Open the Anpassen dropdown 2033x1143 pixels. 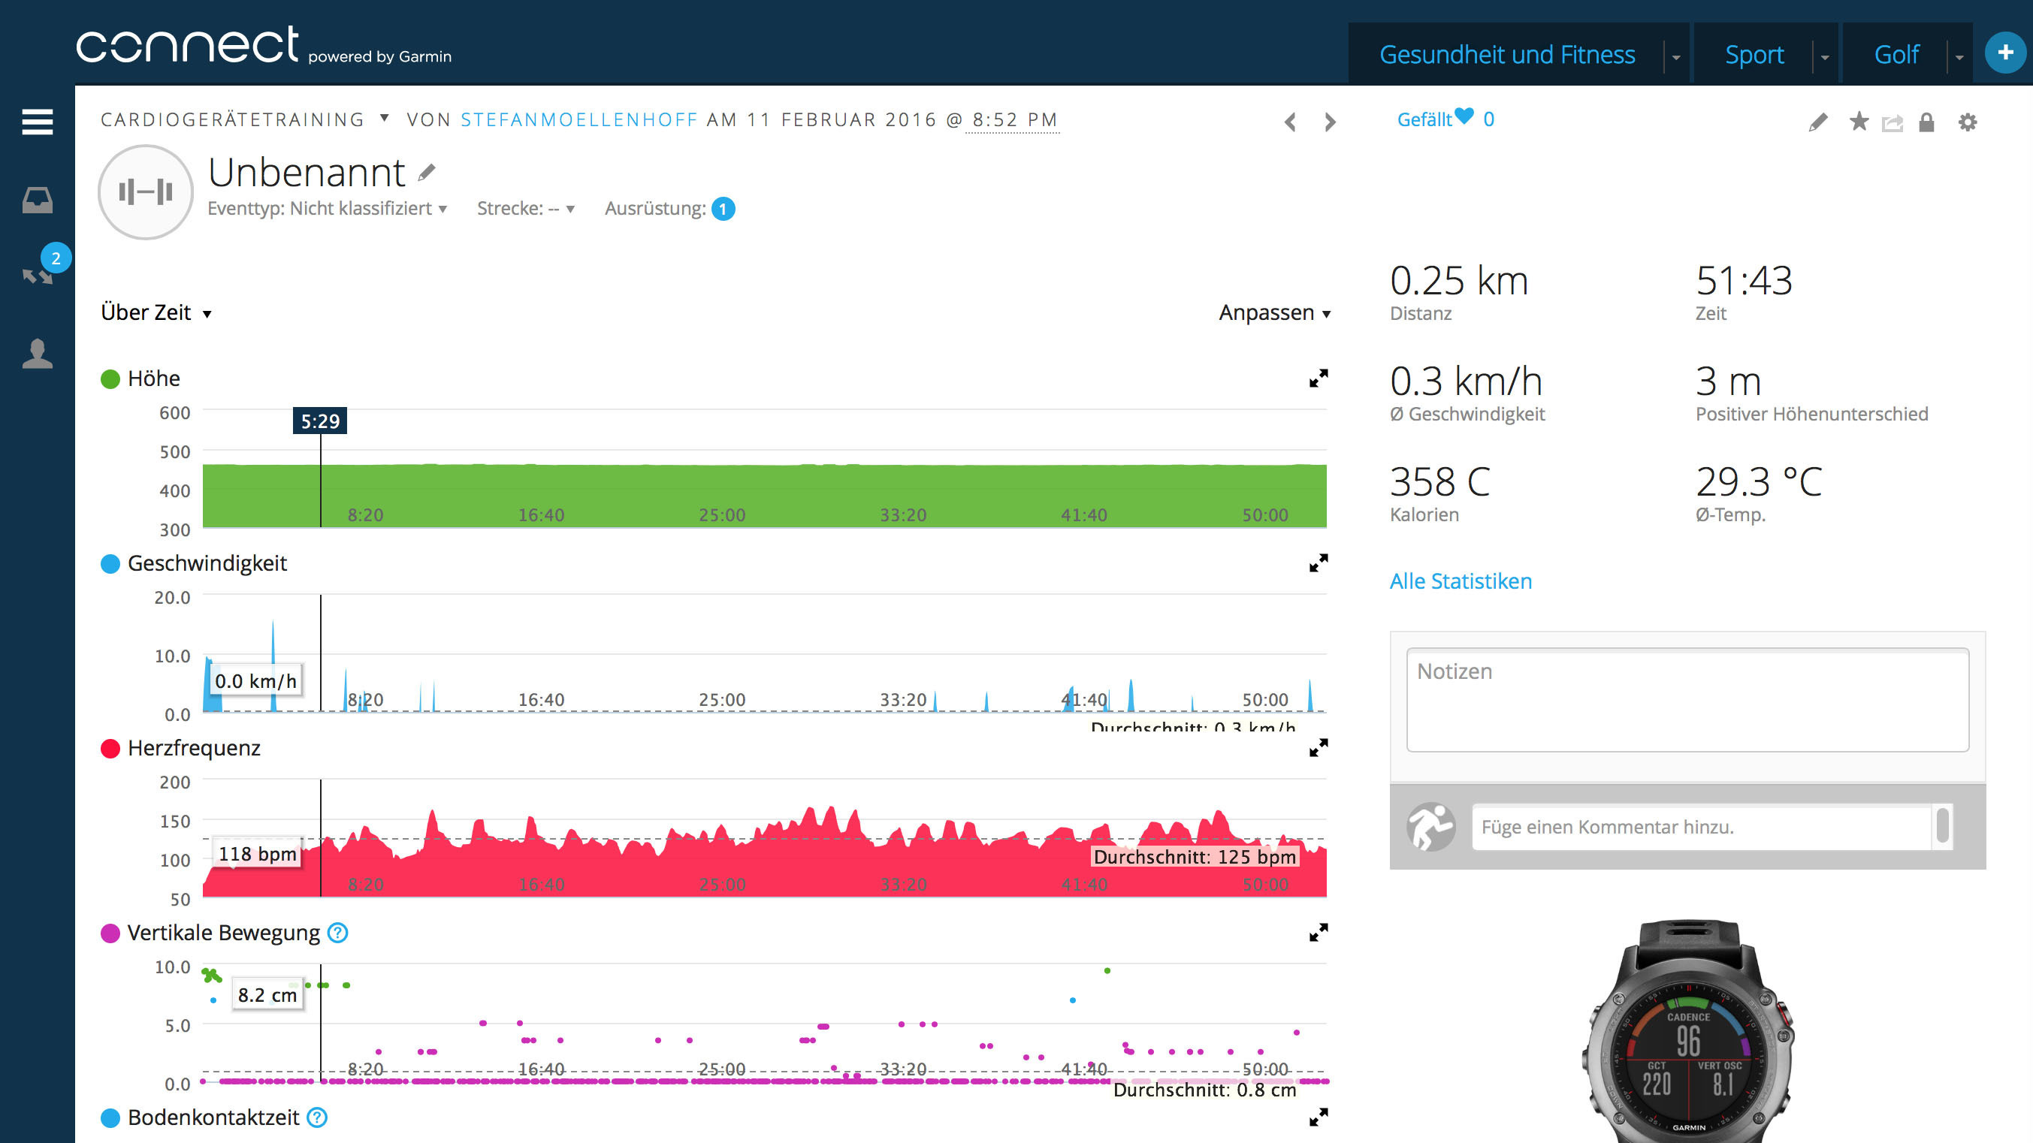(1273, 312)
